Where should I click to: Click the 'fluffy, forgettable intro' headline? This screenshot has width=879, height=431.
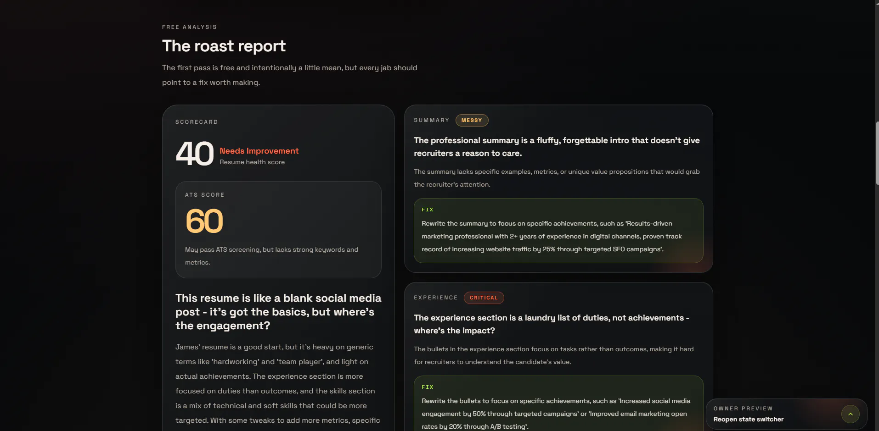557,147
